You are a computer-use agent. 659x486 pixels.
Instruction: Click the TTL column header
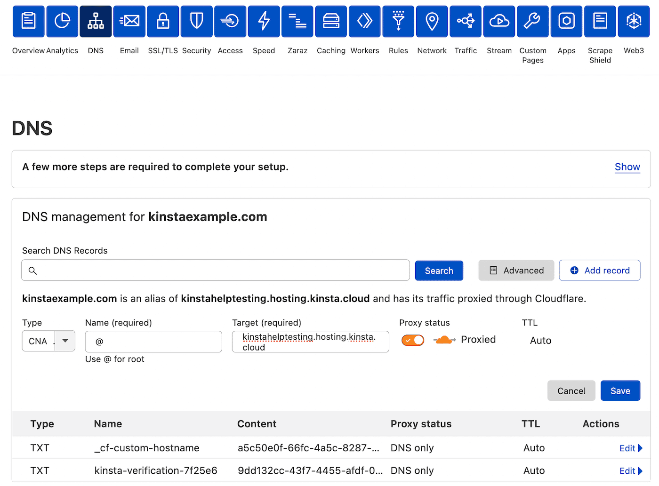click(x=531, y=424)
